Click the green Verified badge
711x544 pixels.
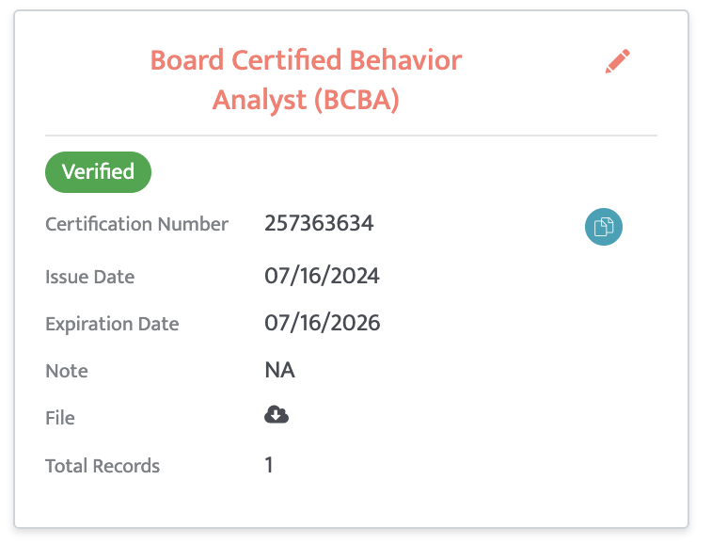point(98,172)
